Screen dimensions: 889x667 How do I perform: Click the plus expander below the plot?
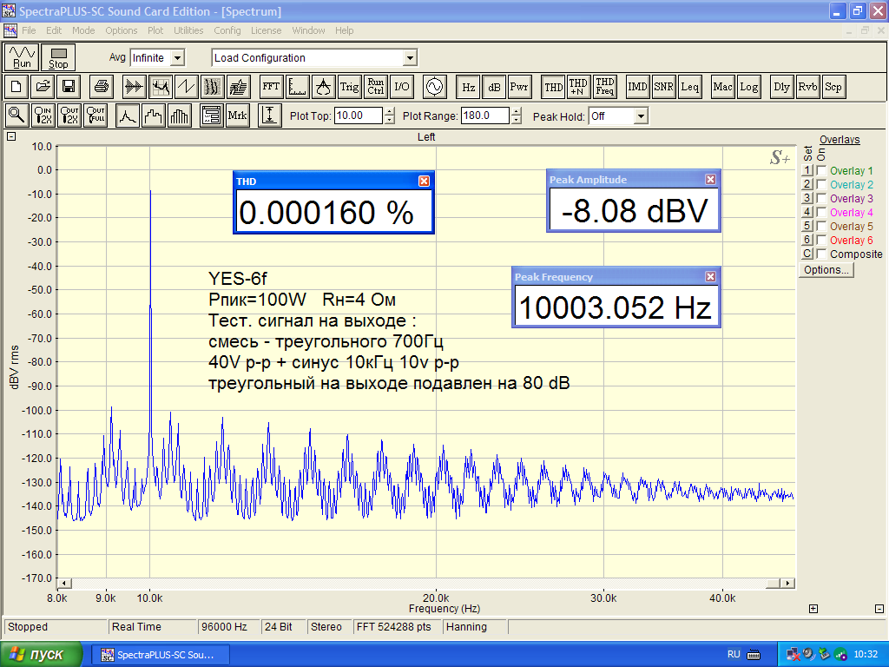coord(813,609)
